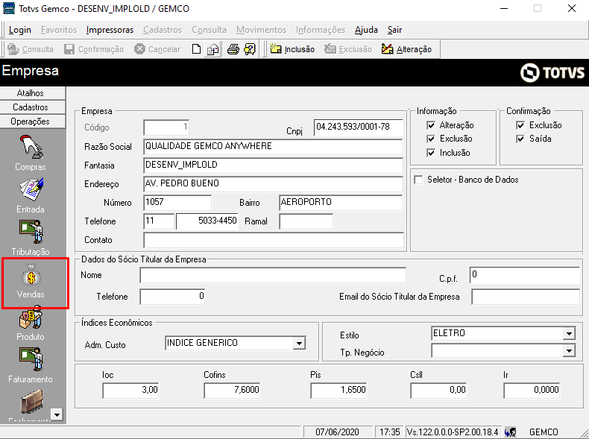Toggle Saída checkbox under Confirmação
The image size is (589, 439).
point(520,139)
